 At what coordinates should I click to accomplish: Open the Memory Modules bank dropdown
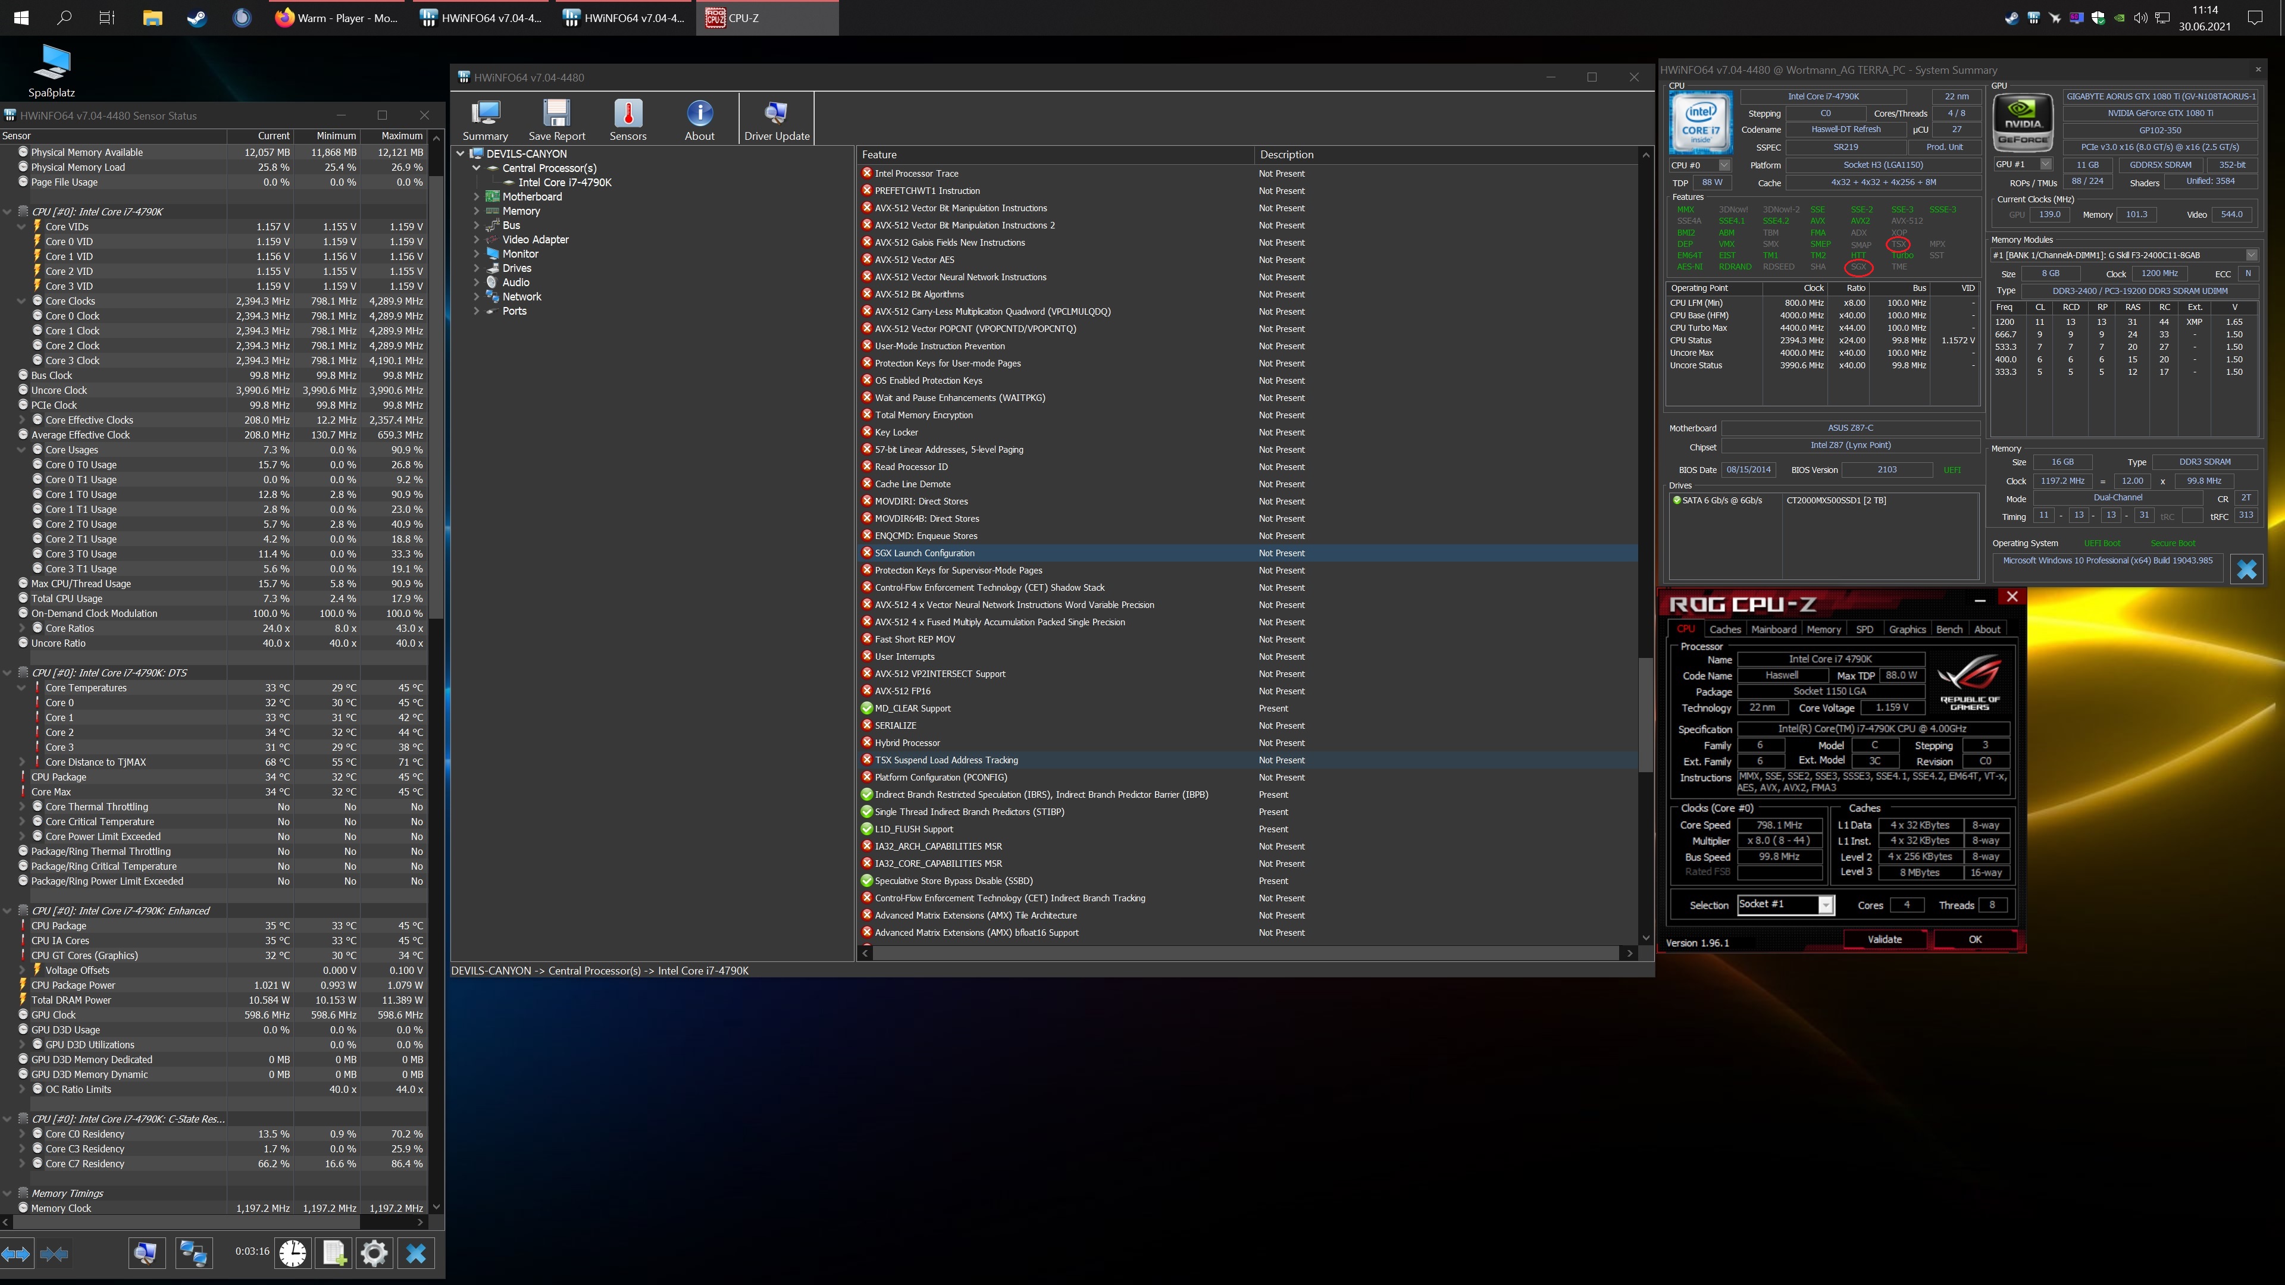(2251, 255)
